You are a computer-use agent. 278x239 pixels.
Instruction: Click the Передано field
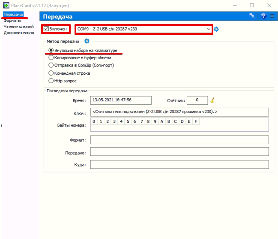coord(179,151)
